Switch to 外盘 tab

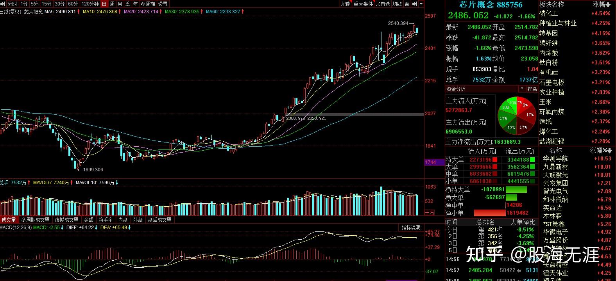138,220
